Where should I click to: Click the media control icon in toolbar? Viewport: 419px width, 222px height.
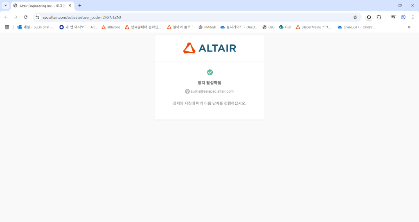pyautogui.click(x=393, y=17)
